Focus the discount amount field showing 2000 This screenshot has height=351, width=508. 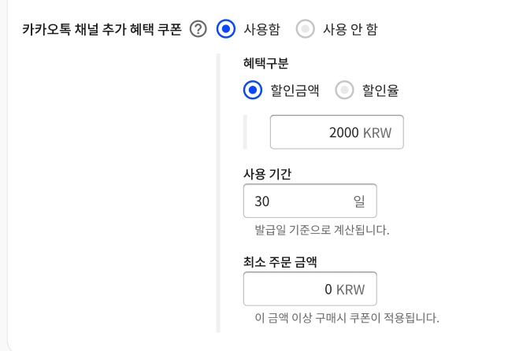click(x=315, y=132)
